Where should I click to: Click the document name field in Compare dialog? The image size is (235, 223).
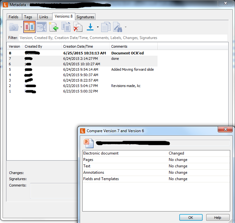tap(162, 143)
